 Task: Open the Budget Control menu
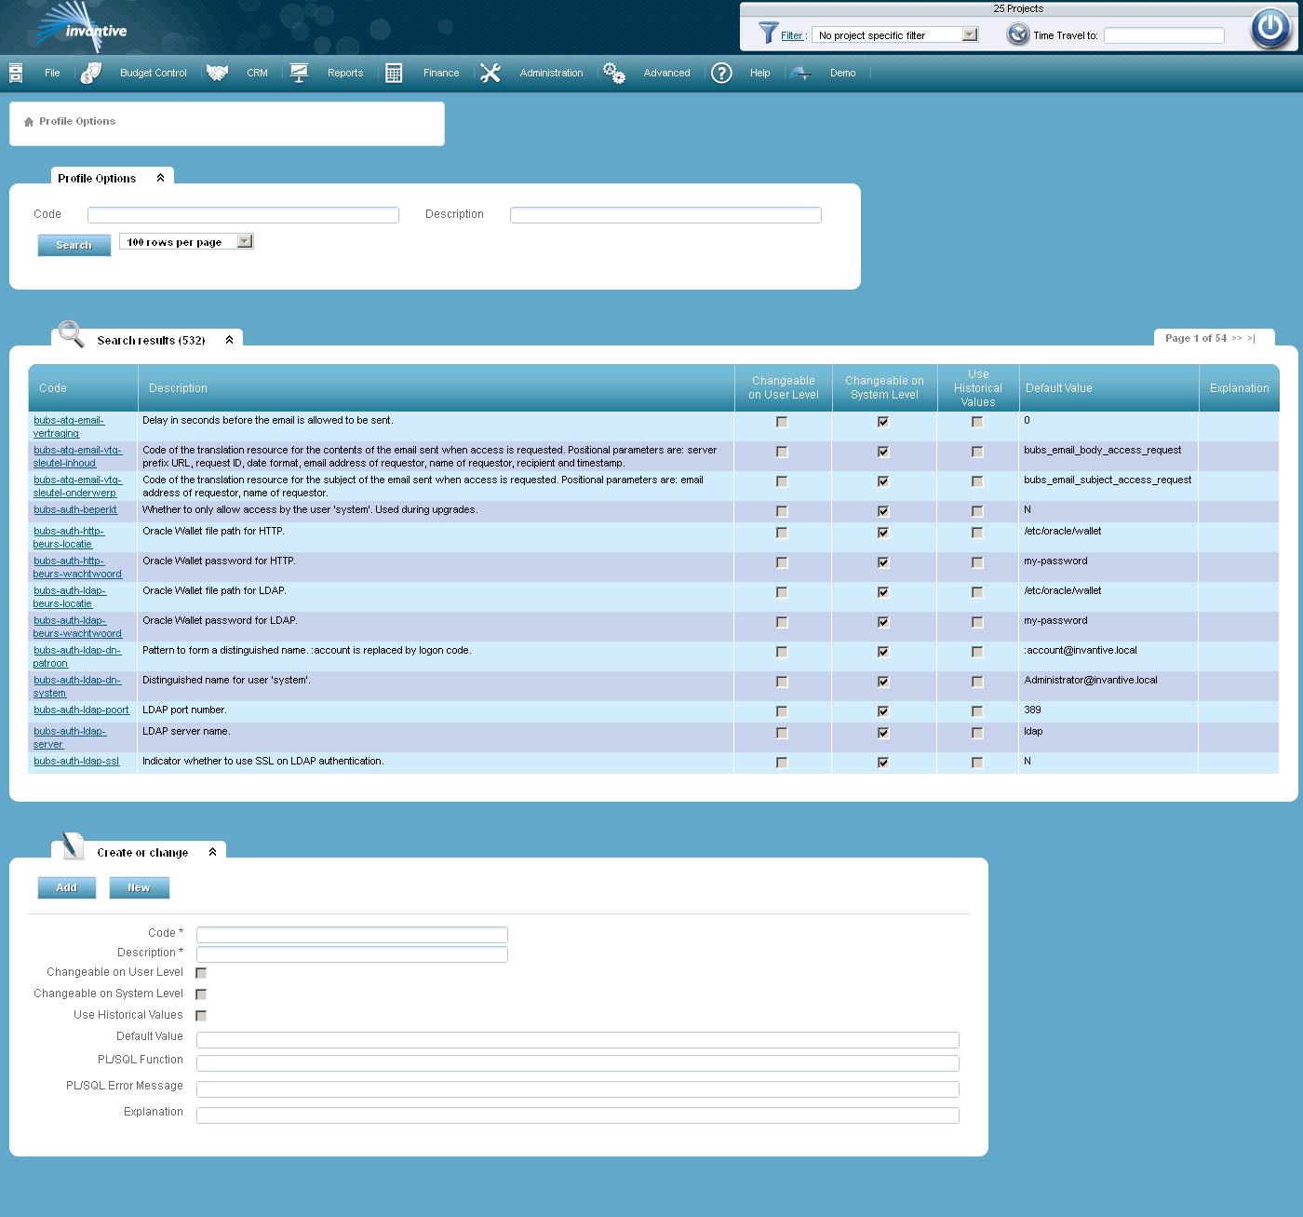coord(154,73)
